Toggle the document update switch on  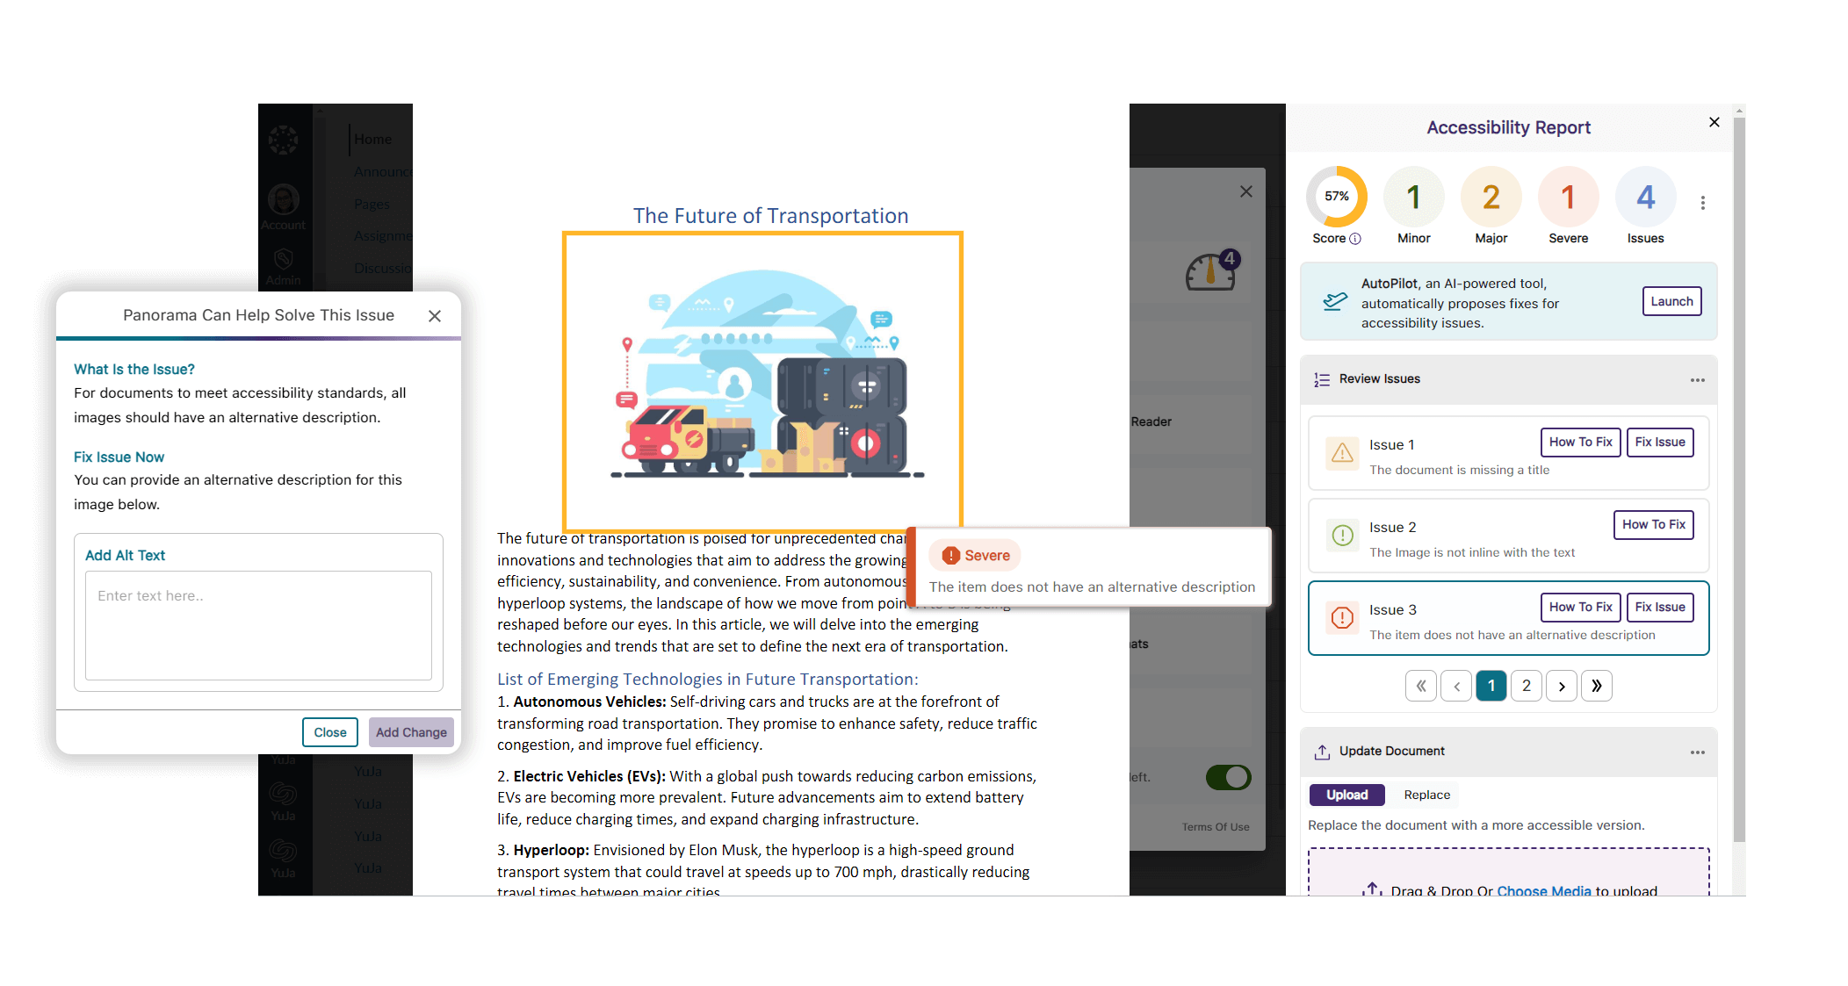pyautogui.click(x=1226, y=777)
